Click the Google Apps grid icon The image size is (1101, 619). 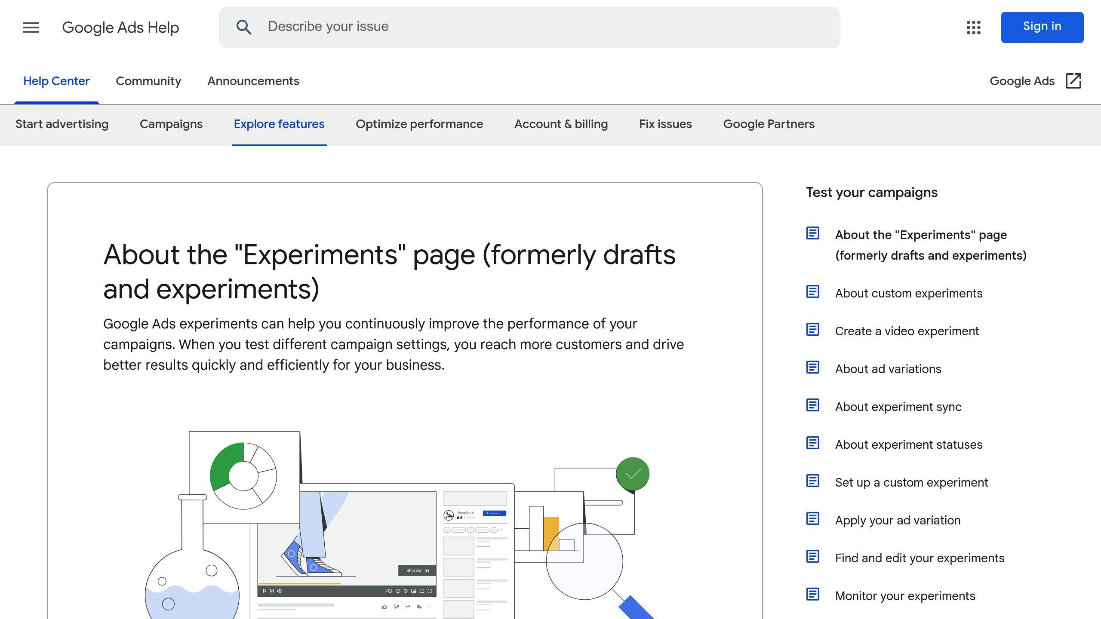pos(974,27)
